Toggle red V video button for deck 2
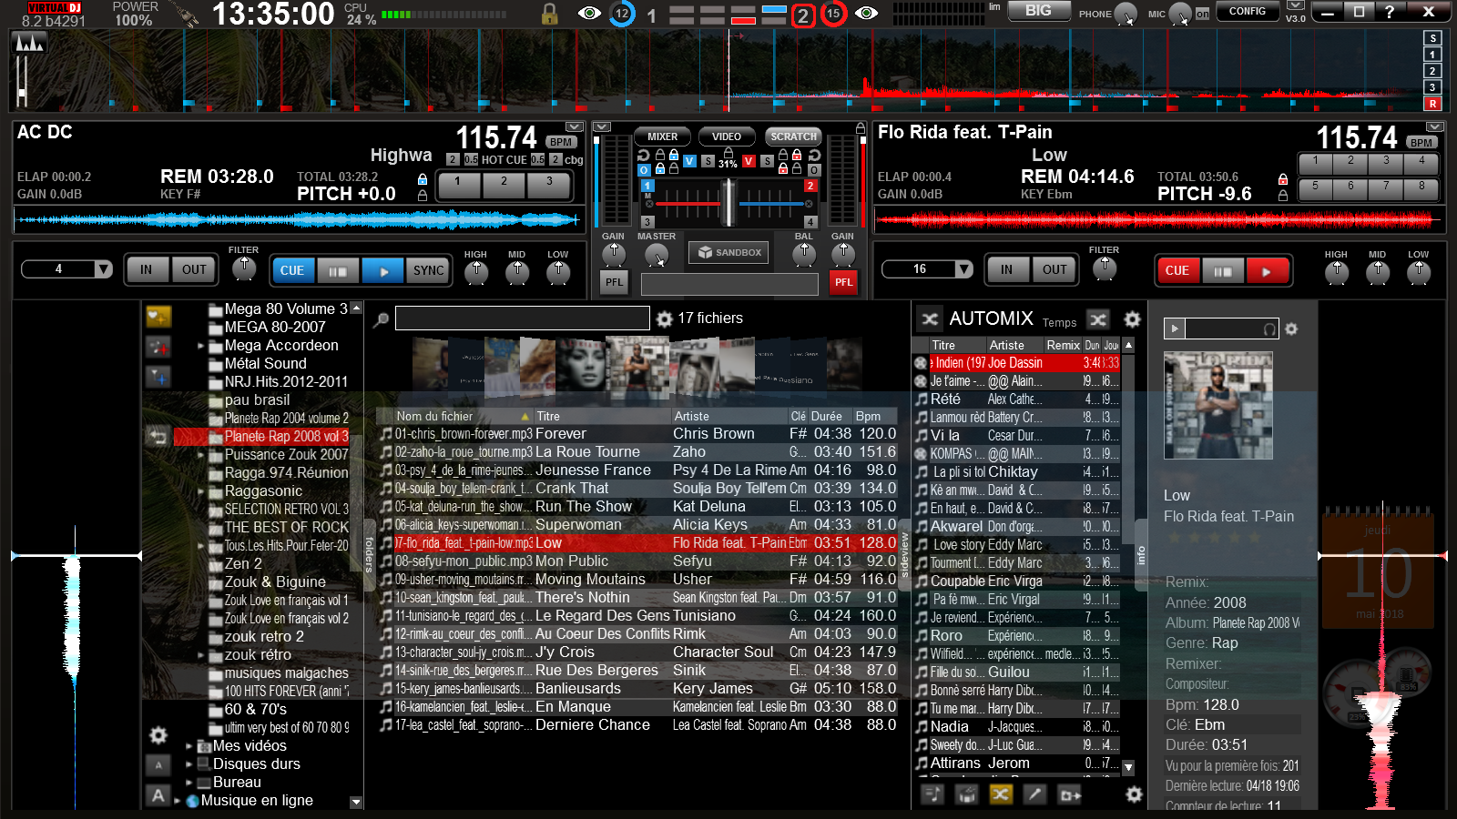The height and width of the screenshot is (819, 1457). [x=749, y=161]
